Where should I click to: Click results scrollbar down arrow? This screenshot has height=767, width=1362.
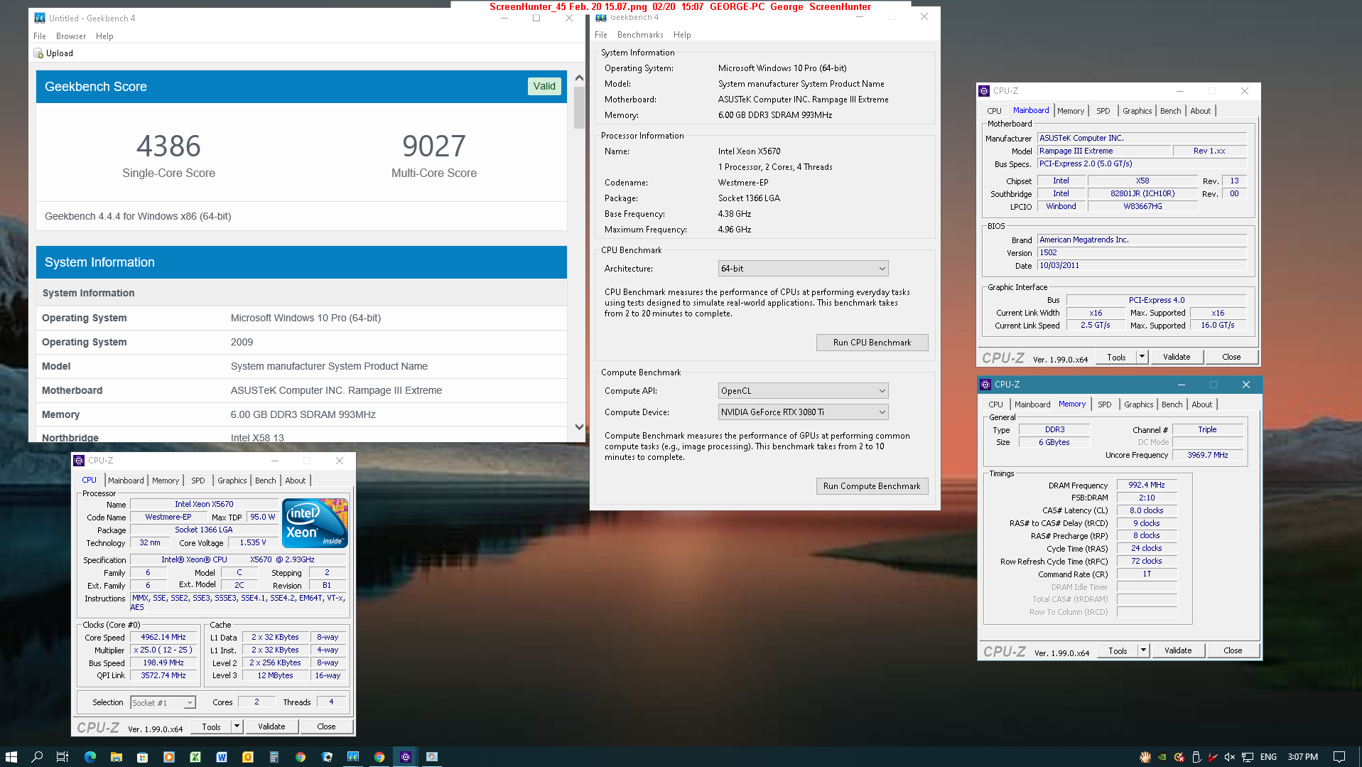[579, 427]
